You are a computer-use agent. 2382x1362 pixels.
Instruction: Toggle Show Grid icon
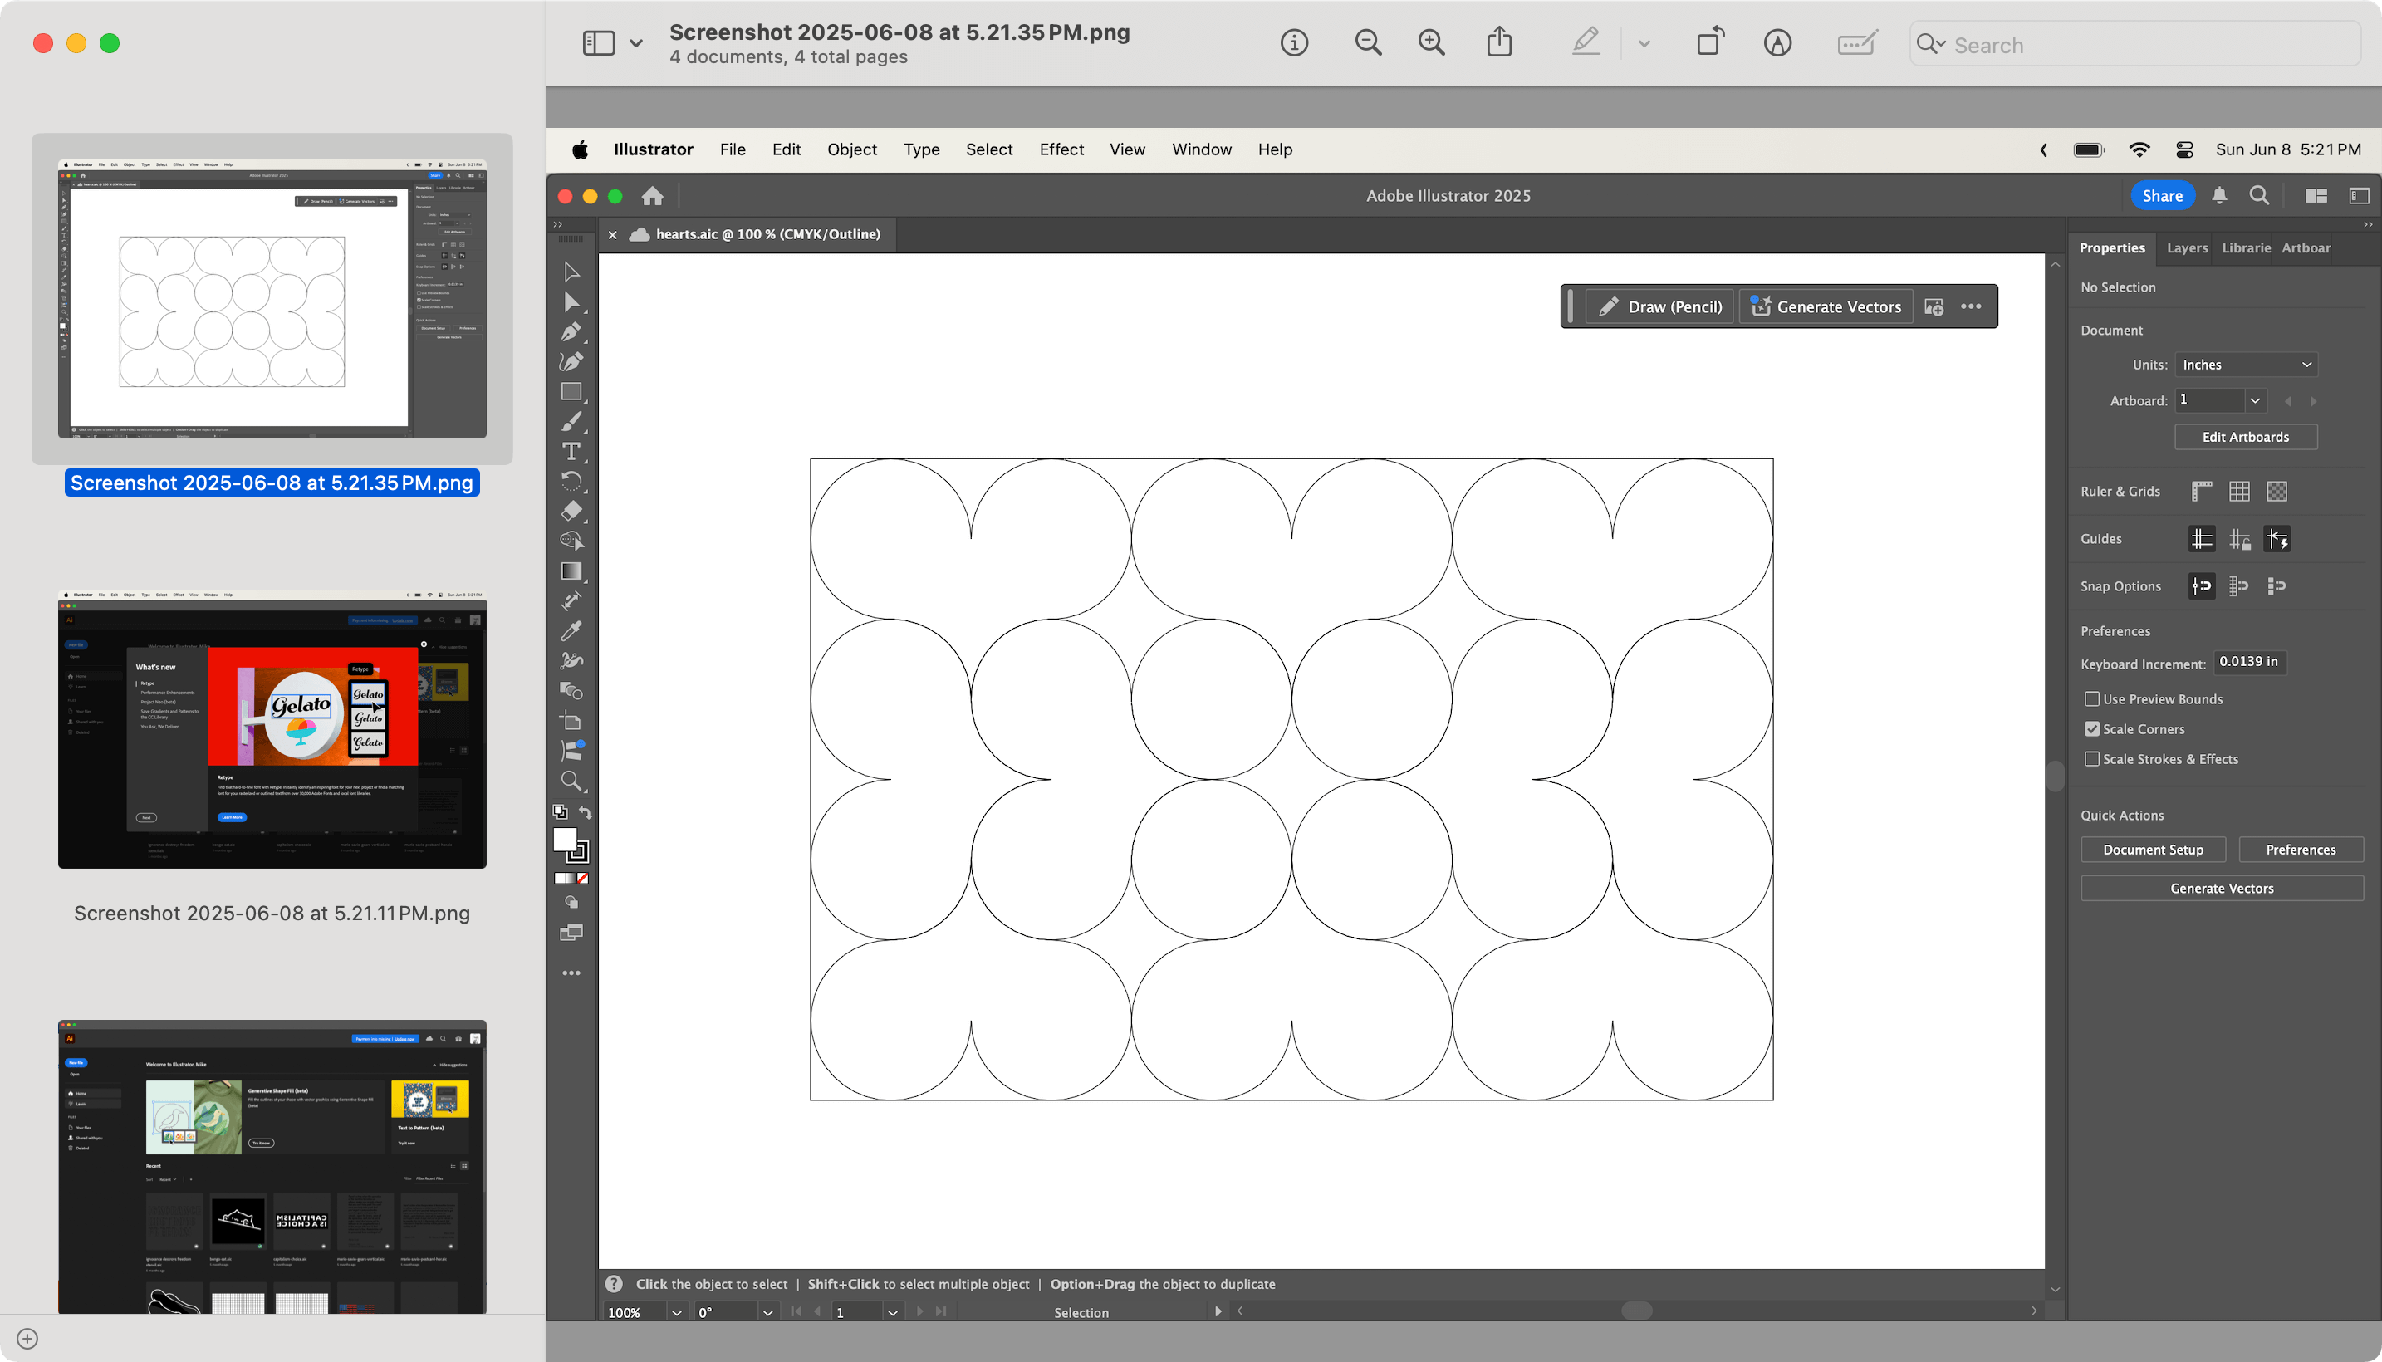[2239, 491]
